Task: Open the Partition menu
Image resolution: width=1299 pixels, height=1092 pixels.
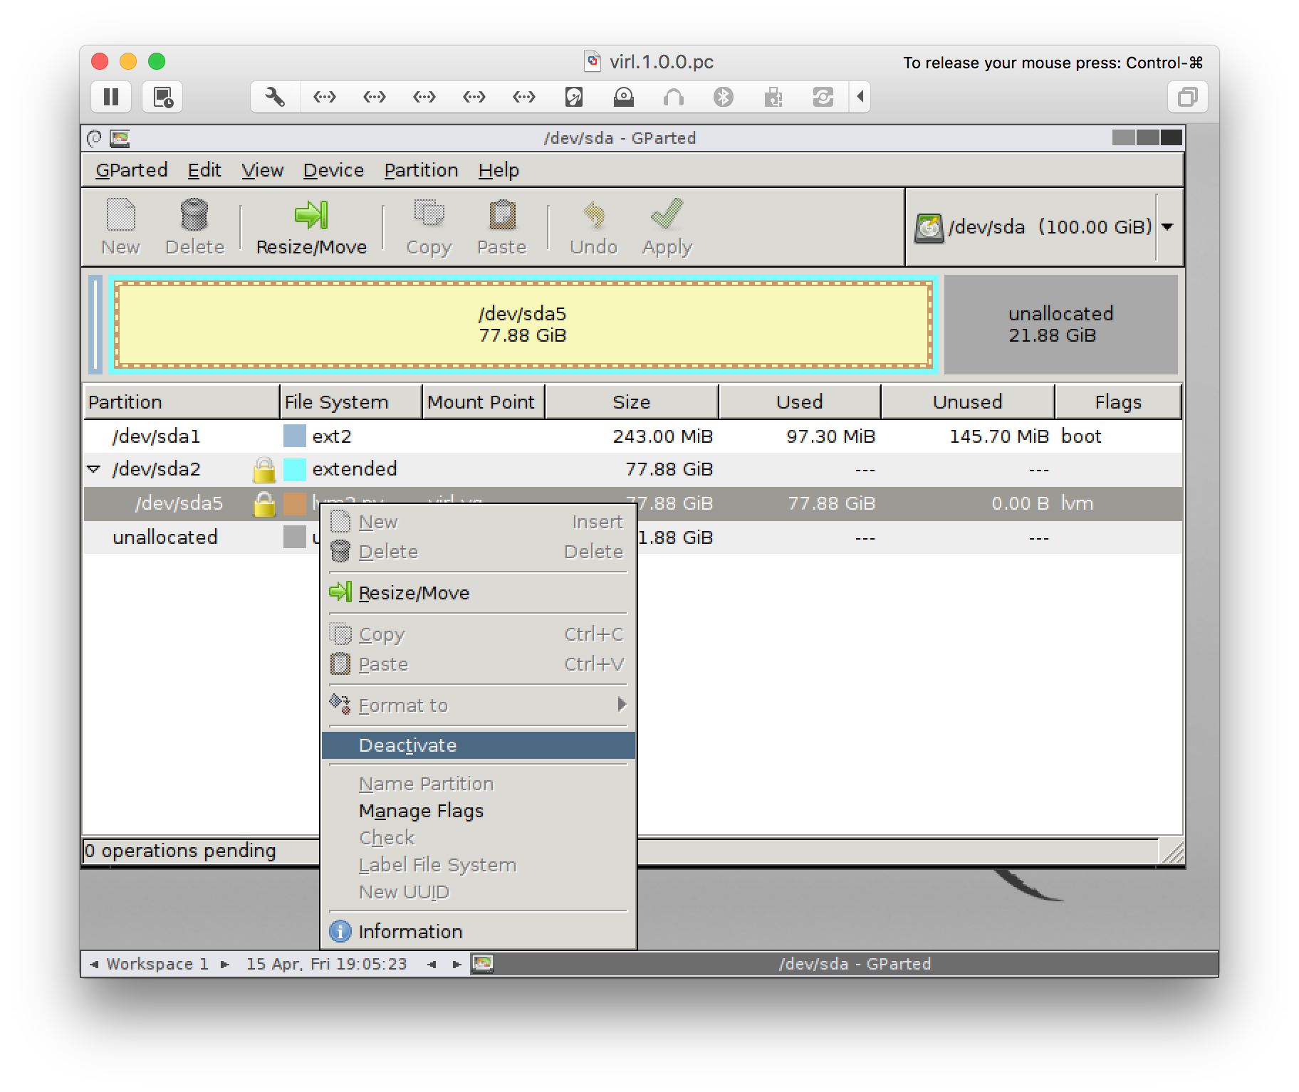Action: [x=421, y=169]
